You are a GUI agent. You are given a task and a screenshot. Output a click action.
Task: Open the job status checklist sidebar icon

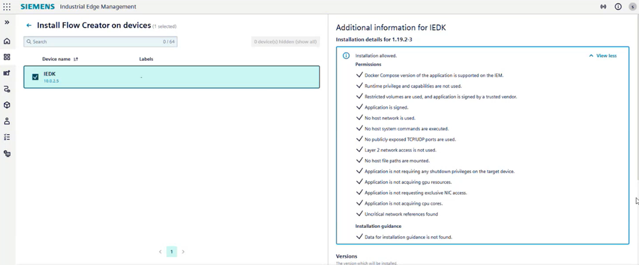pyautogui.click(x=7, y=137)
